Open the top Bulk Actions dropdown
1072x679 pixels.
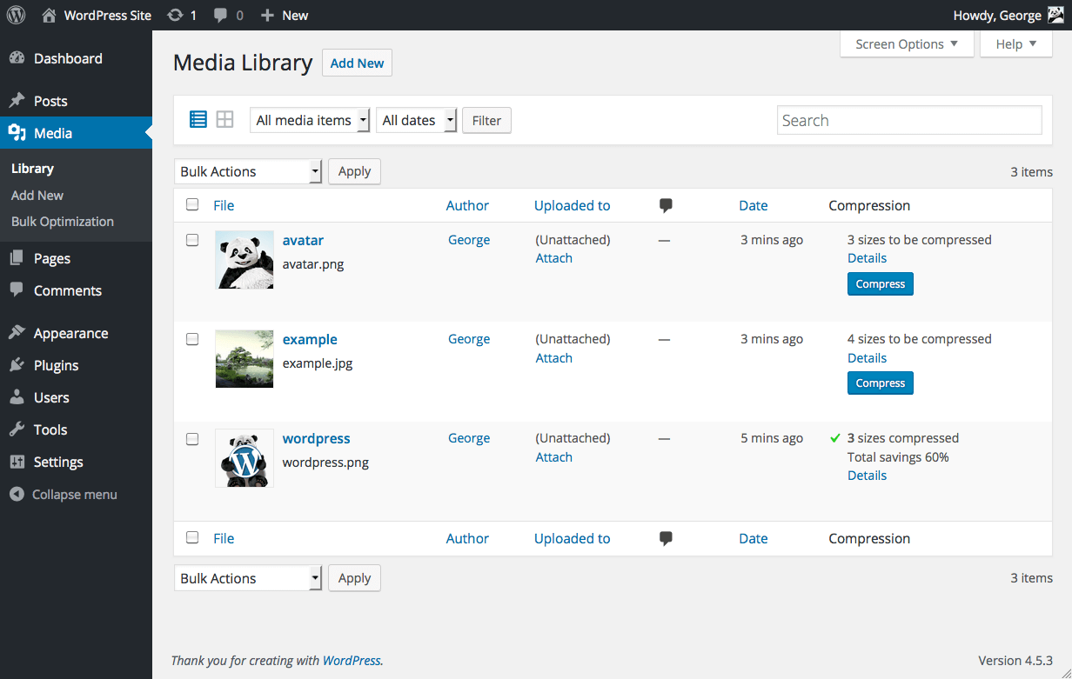tap(248, 171)
